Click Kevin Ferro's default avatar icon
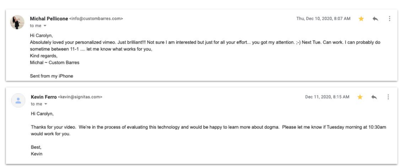The image size is (403, 168). 18,100
